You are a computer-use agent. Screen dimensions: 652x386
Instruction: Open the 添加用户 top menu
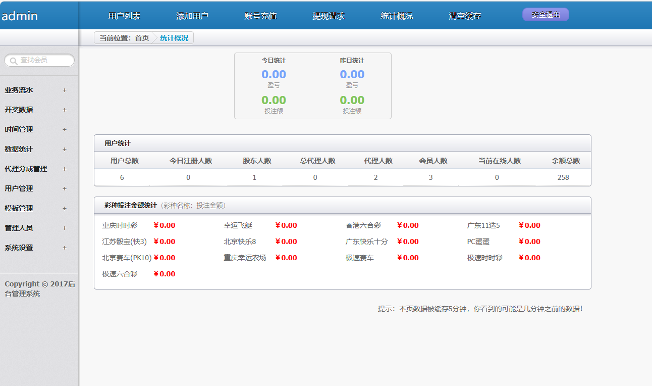click(x=192, y=16)
